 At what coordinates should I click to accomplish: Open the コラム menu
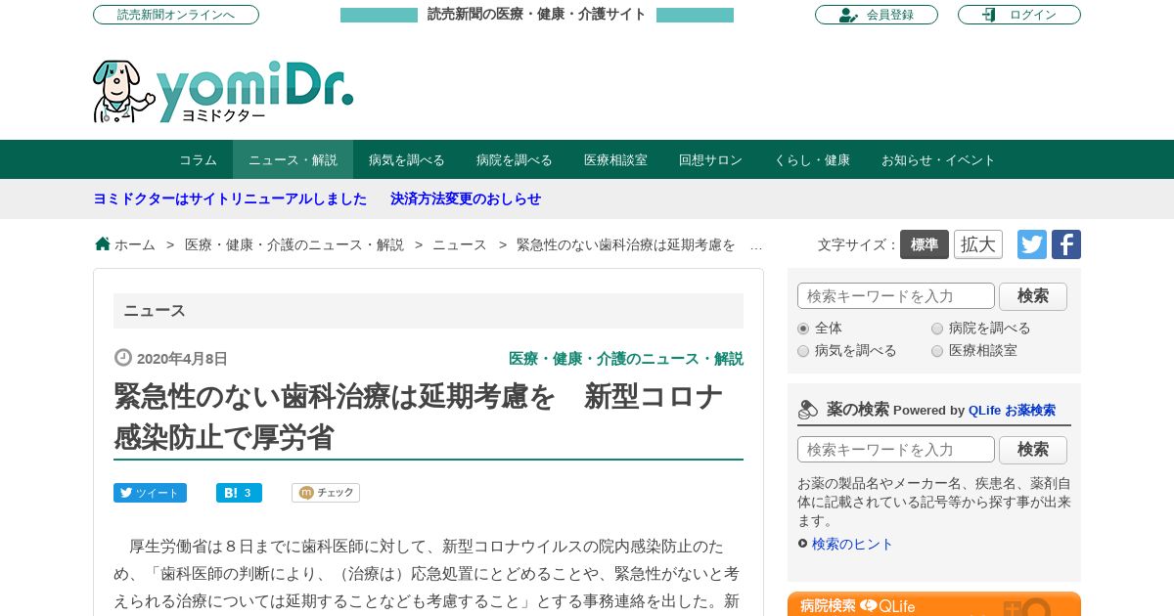pyautogui.click(x=198, y=159)
